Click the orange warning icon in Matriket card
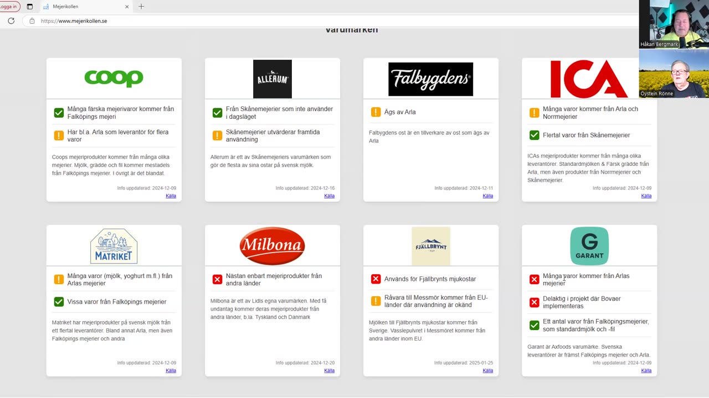The height and width of the screenshot is (398, 709). 59,280
